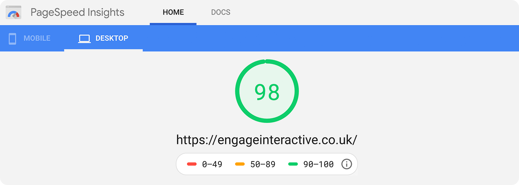The width and height of the screenshot is (519, 185).
Task: Click the engageinteractive.co.uk URL
Action: pyautogui.click(x=267, y=140)
